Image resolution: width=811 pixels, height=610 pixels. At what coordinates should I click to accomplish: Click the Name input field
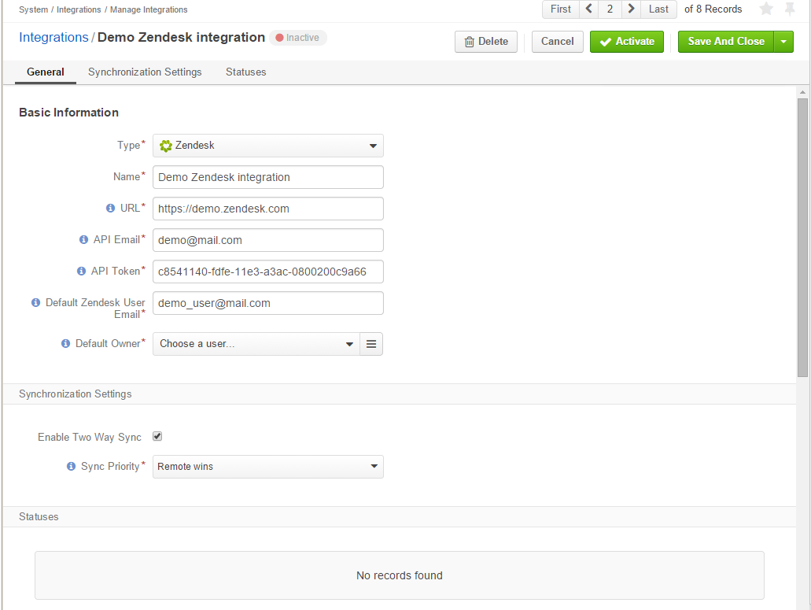(x=268, y=177)
